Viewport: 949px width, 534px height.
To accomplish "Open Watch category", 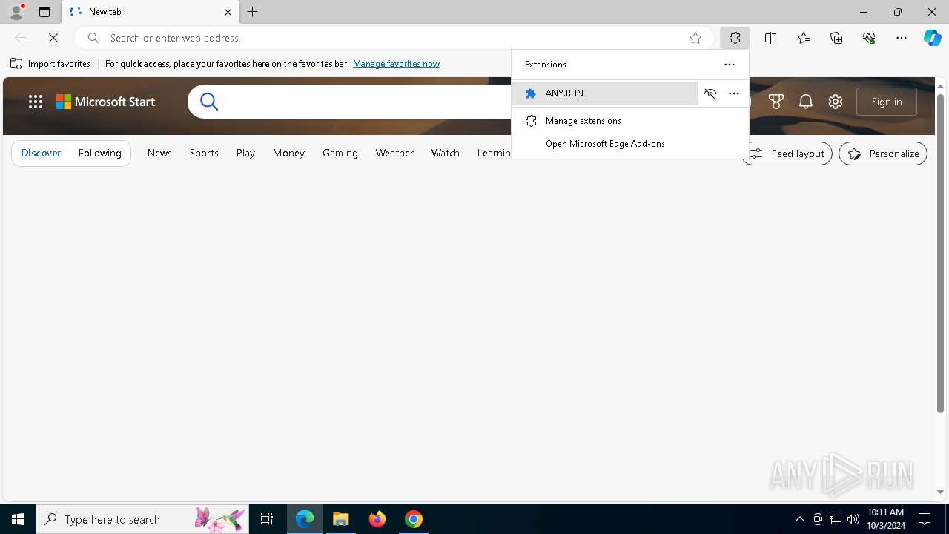I will click(446, 153).
